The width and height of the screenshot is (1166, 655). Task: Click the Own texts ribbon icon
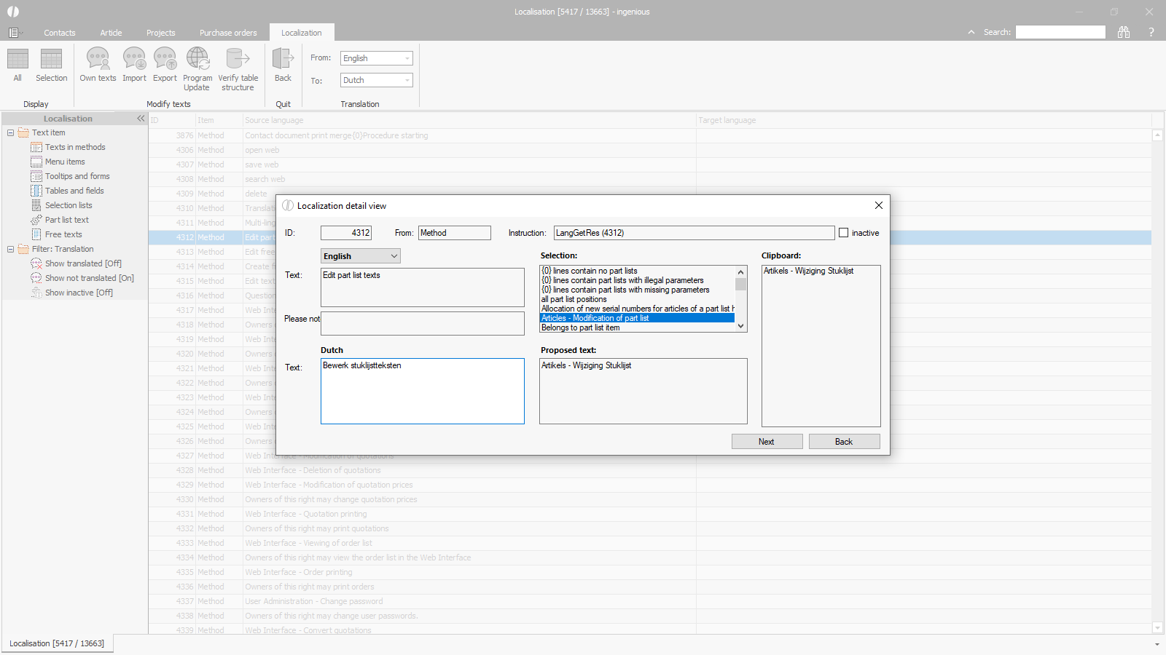click(98, 60)
